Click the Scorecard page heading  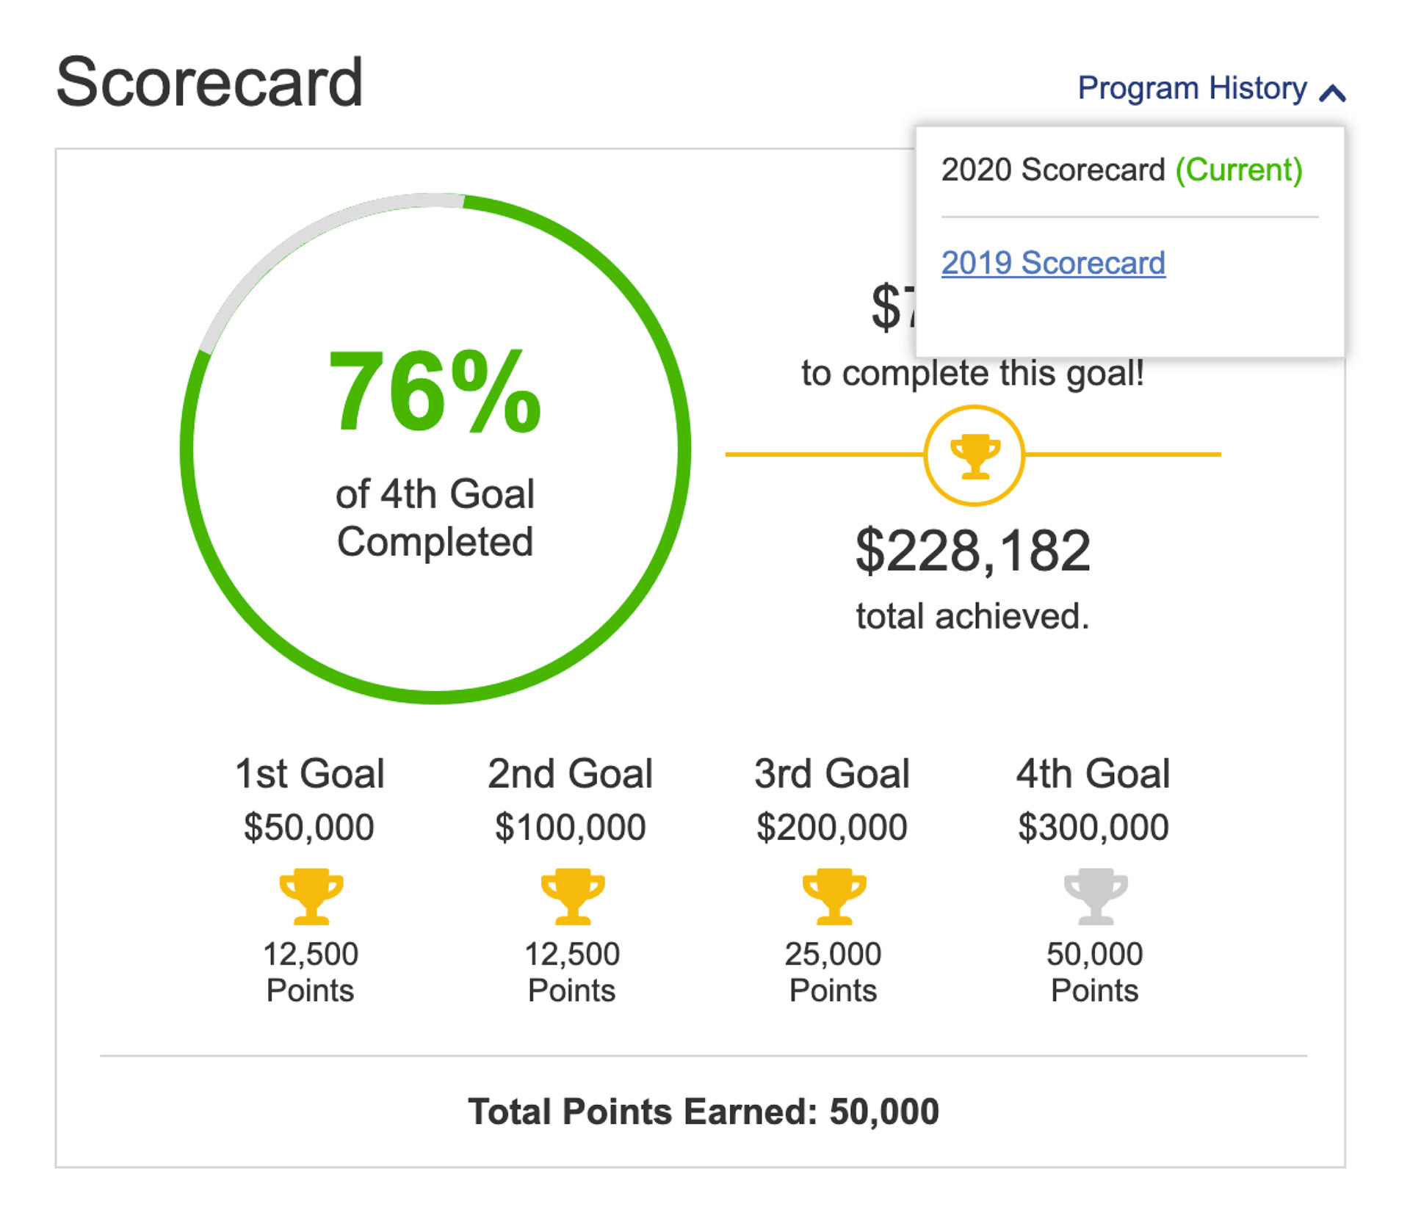[x=209, y=82]
